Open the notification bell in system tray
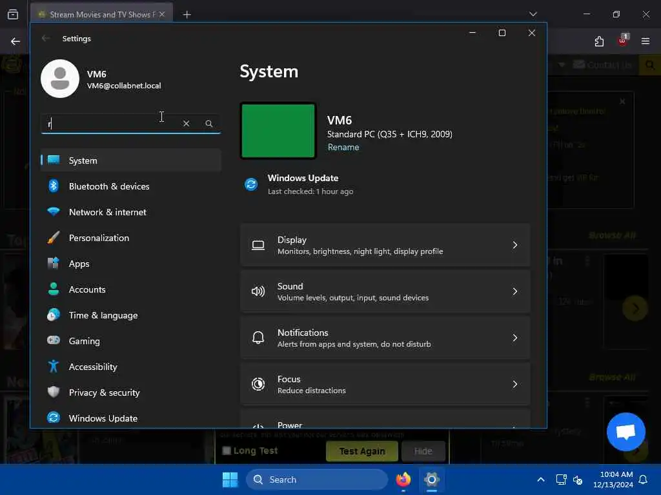The image size is (661, 495). 644,480
